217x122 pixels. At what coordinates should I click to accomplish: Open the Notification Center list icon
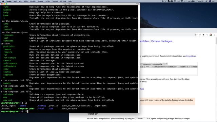(213, 1)
